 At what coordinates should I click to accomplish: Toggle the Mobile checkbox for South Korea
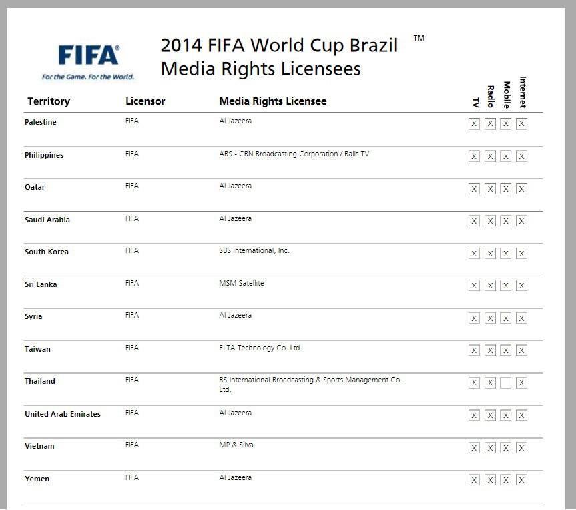tap(506, 254)
